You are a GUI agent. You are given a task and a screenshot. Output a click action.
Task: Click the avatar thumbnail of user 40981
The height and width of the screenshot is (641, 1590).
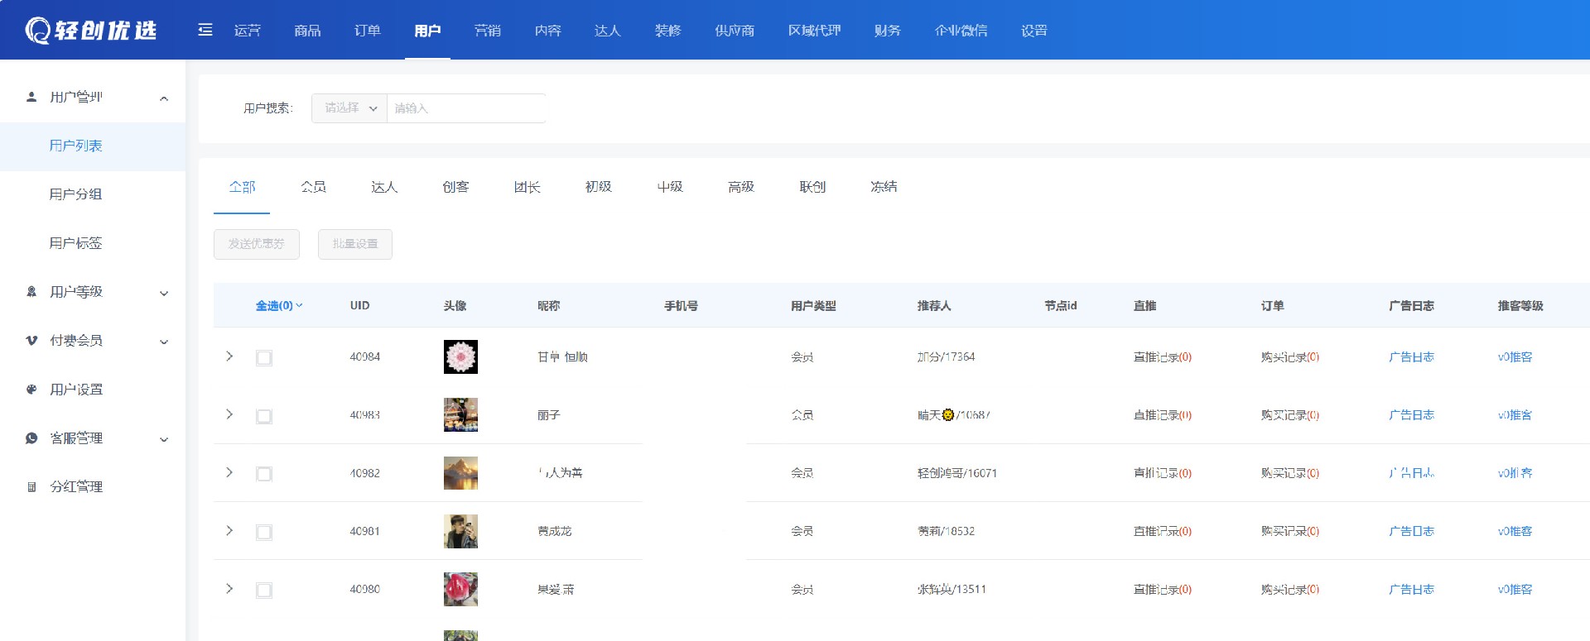tap(460, 531)
